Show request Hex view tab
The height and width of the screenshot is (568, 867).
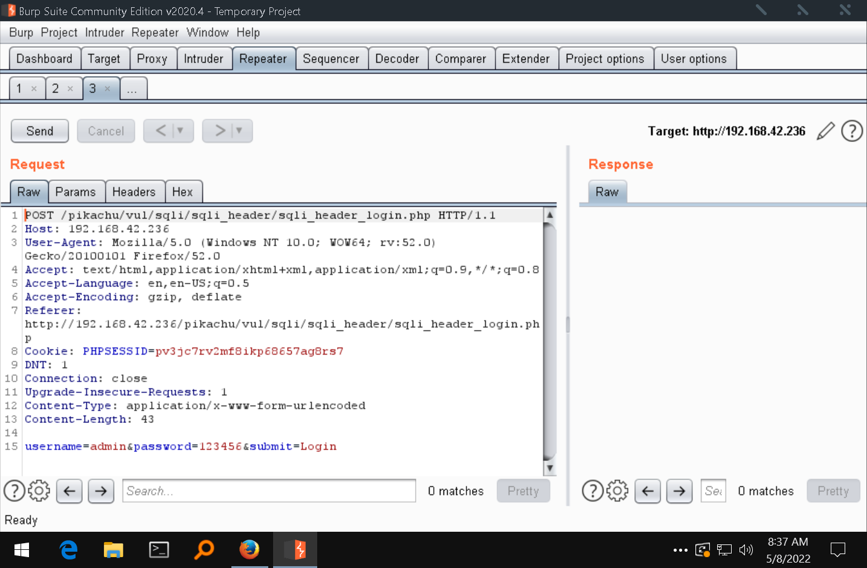(182, 192)
